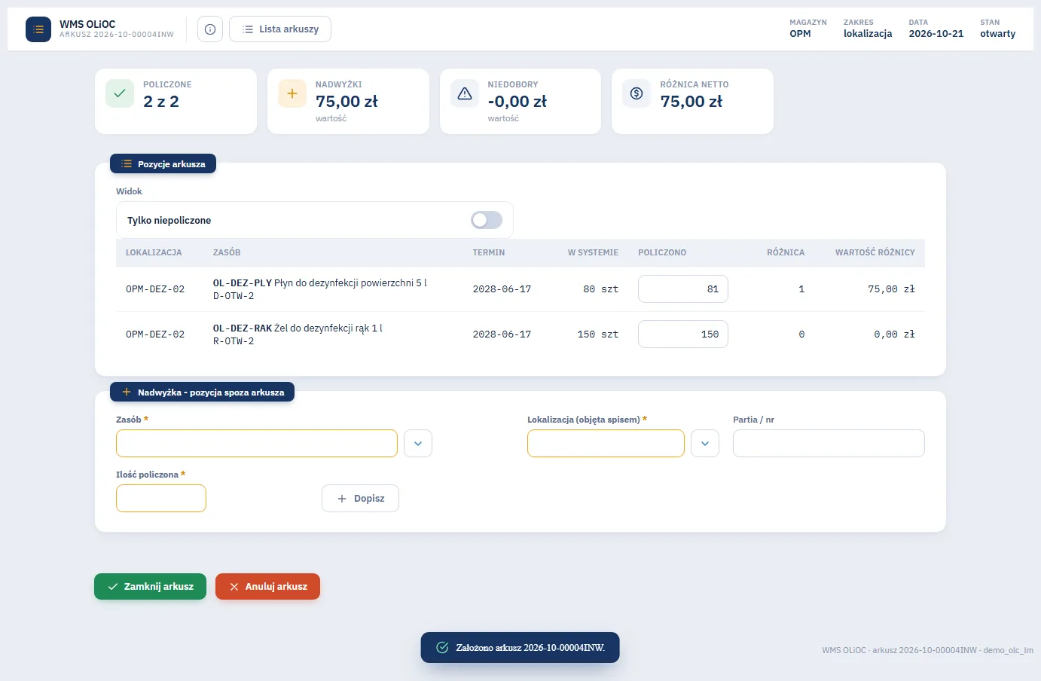
Task: Click the WARTOŚĆ RÓŻNICY column header
Action: [875, 253]
